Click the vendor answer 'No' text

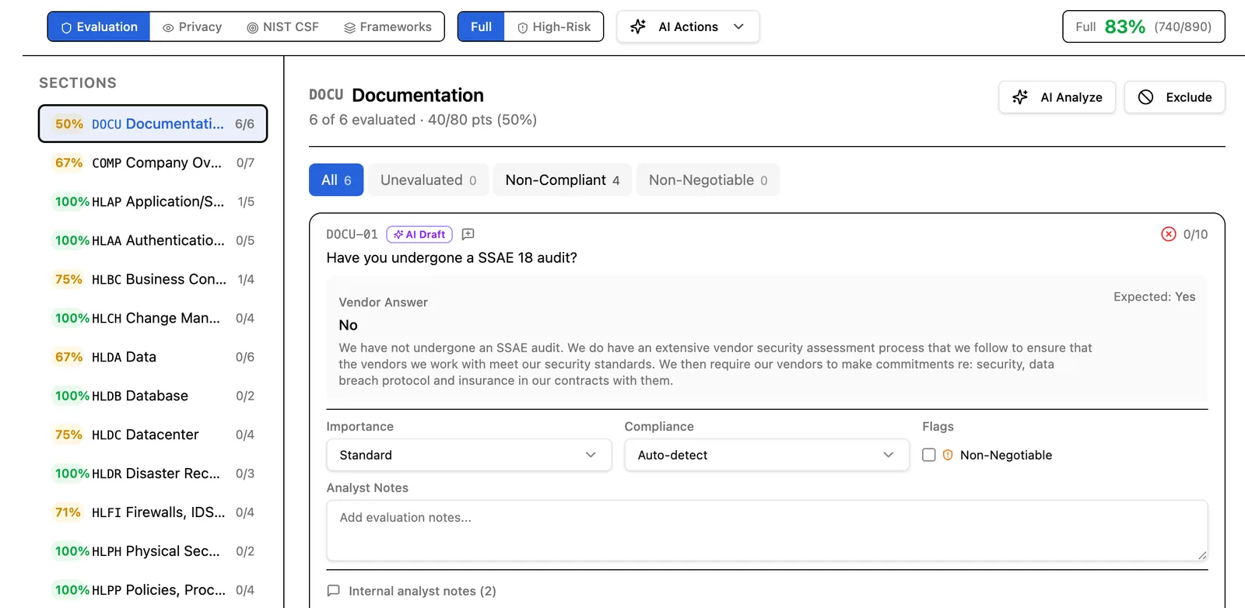[x=348, y=325]
